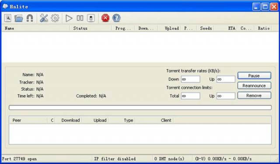Viewport: 280px width, 164px height.
Task: Click the switch icon in the toolbar
Action: (x=91, y=18)
